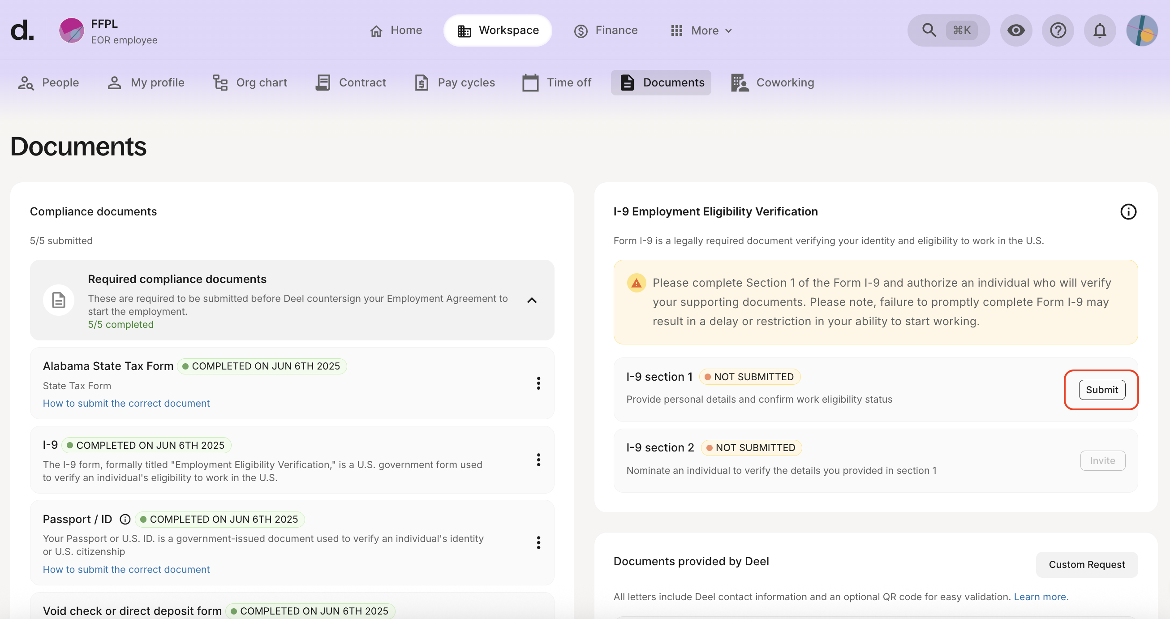Select the People section

point(48,83)
